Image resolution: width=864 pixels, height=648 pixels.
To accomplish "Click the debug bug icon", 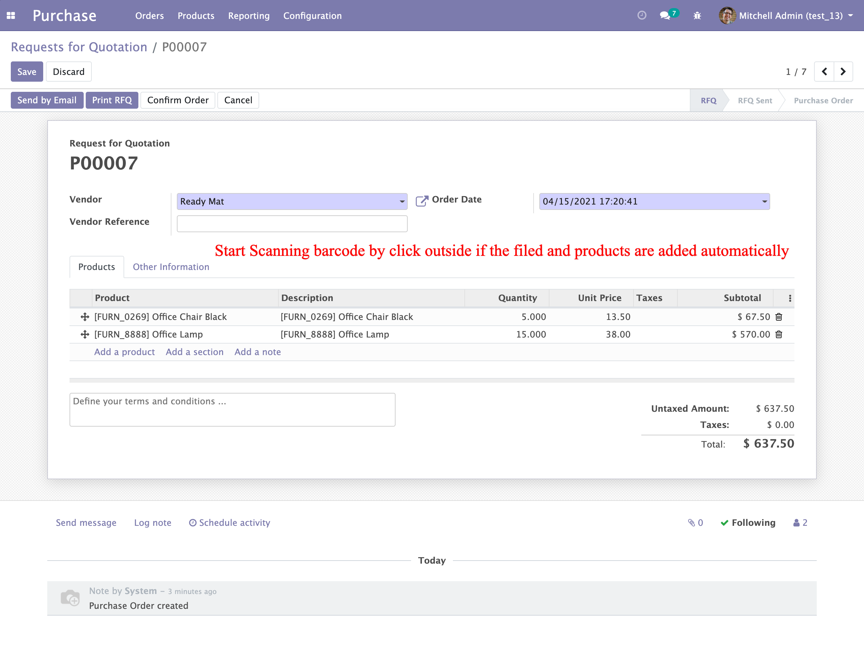I will (x=697, y=16).
